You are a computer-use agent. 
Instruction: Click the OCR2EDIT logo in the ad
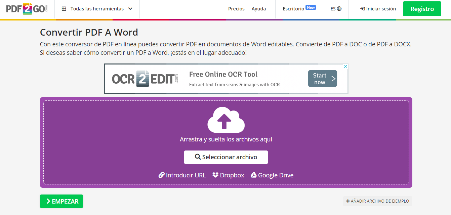coord(145,79)
